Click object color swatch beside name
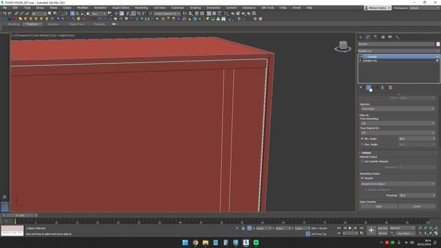 pos(438,44)
